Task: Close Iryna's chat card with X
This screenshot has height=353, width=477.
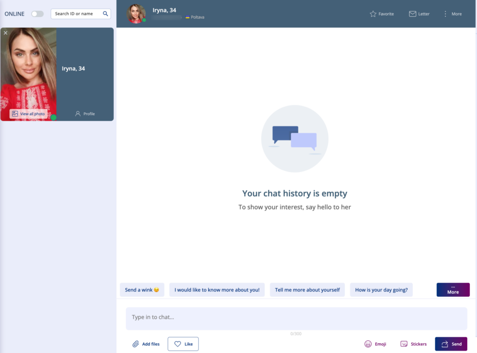Action: (6, 33)
